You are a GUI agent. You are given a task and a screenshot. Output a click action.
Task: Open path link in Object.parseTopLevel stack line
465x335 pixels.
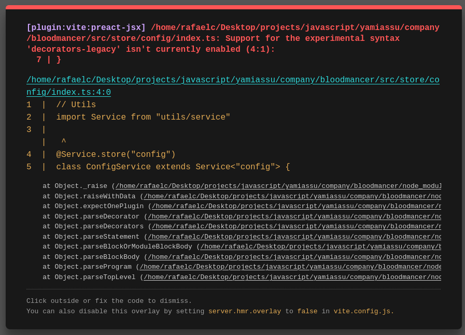[292, 277]
